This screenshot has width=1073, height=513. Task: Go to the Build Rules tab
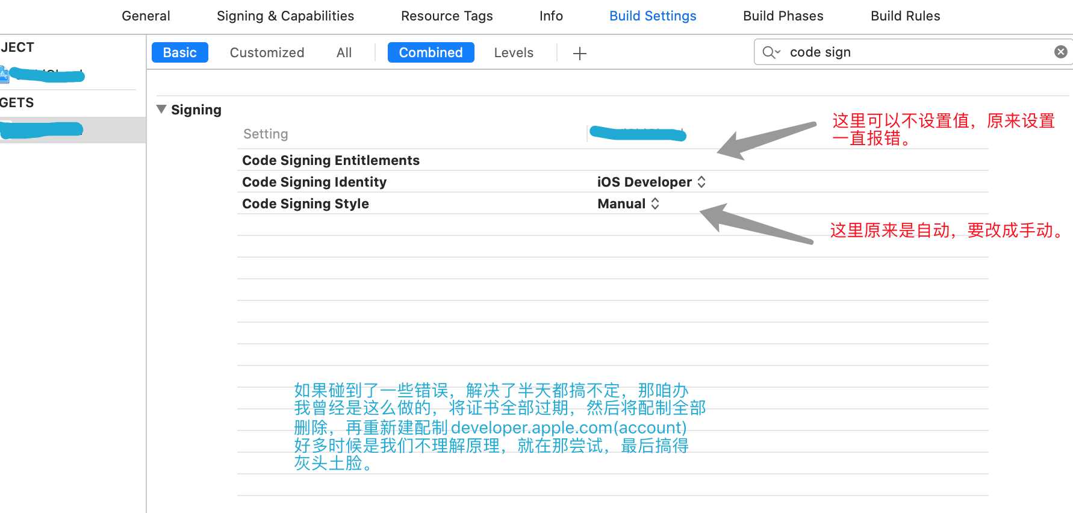click(x=905, y=16)
